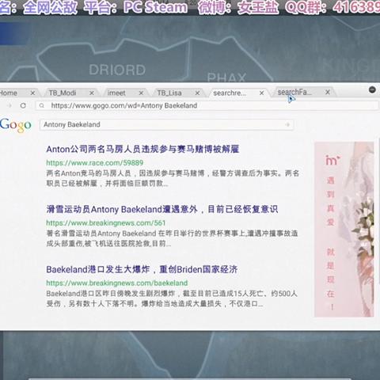Click the browser forward arrow
This screenshot has height=380, width=380.
coord(9,105)
